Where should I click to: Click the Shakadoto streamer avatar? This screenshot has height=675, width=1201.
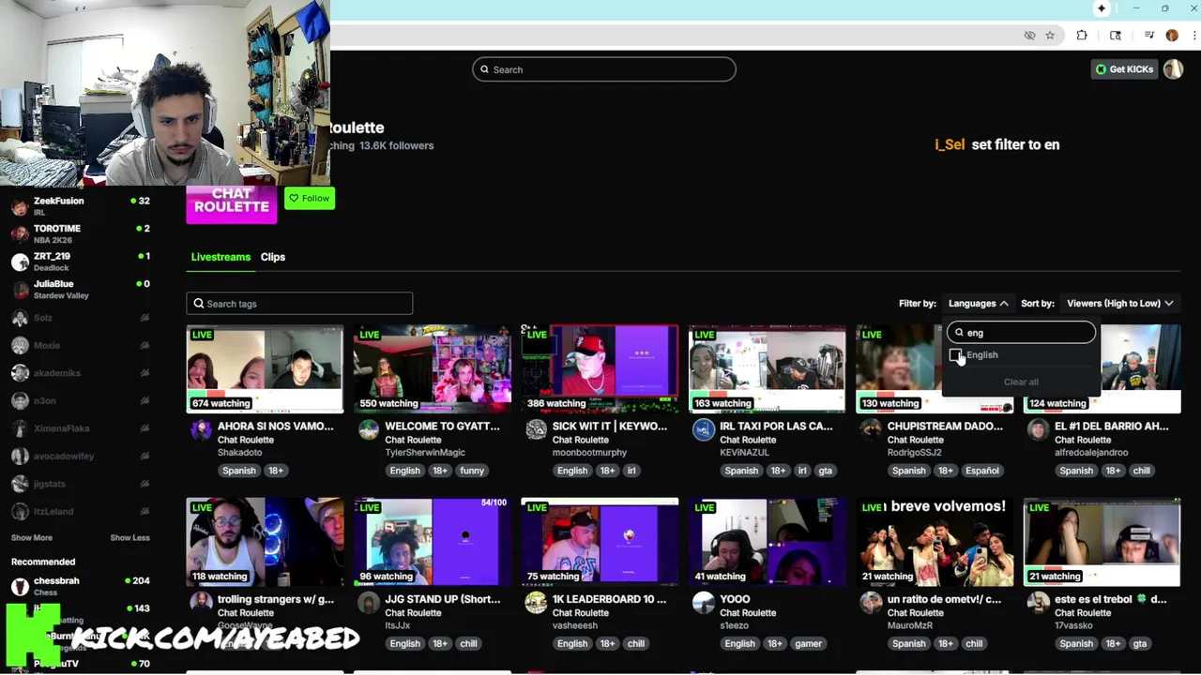point(202,430)
